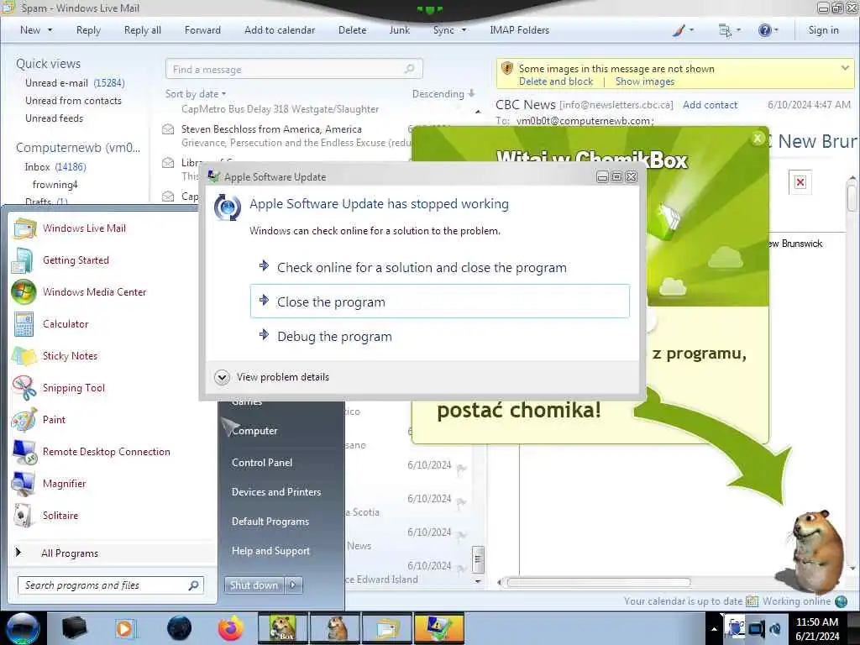
Task: Click the Shut down button
Action: (x=254, y=585)
